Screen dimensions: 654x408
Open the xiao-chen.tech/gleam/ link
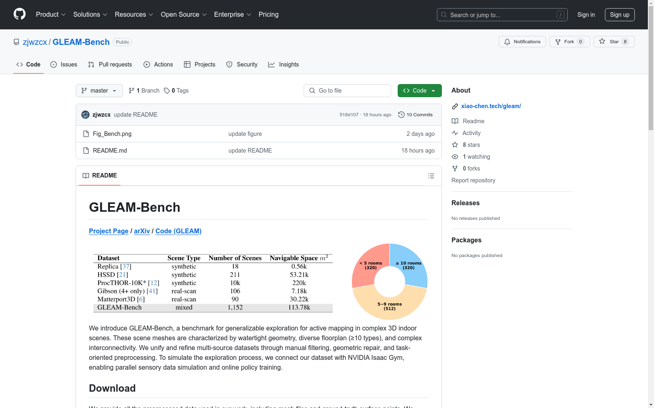[x=491, y=106]
